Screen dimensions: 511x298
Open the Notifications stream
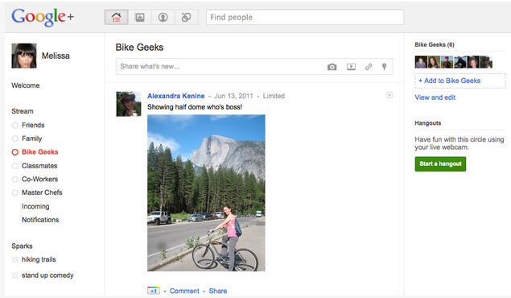(x=40, y=219)
